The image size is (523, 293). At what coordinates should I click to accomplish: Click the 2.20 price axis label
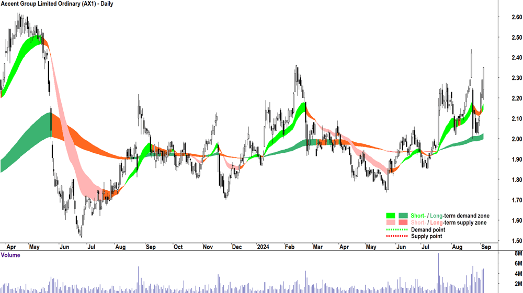[516, 98]
